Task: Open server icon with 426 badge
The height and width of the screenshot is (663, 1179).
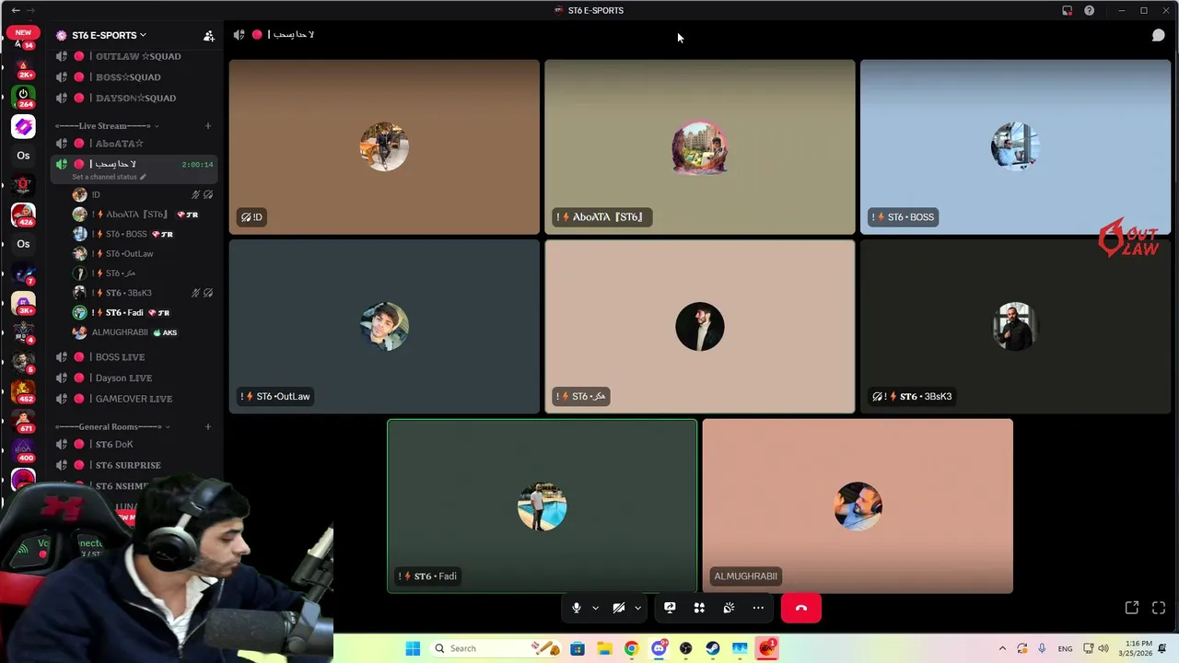Action: point(23,215)
